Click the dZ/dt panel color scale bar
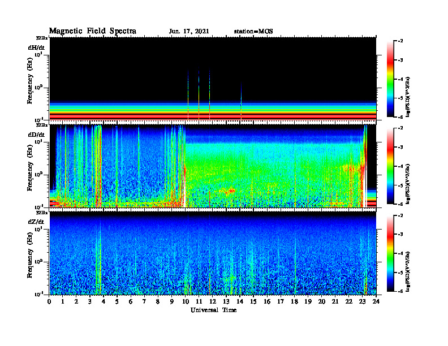The width and height of the screenshot is (448, 346). (x=390, y=253)
